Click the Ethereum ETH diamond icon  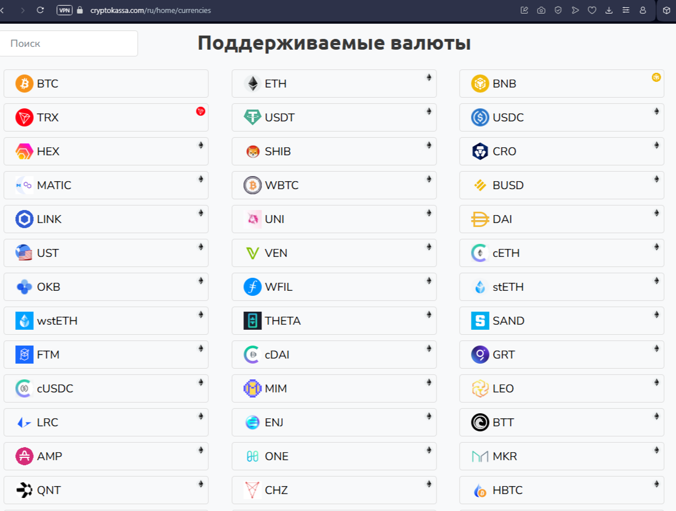[x=252, y=84]
